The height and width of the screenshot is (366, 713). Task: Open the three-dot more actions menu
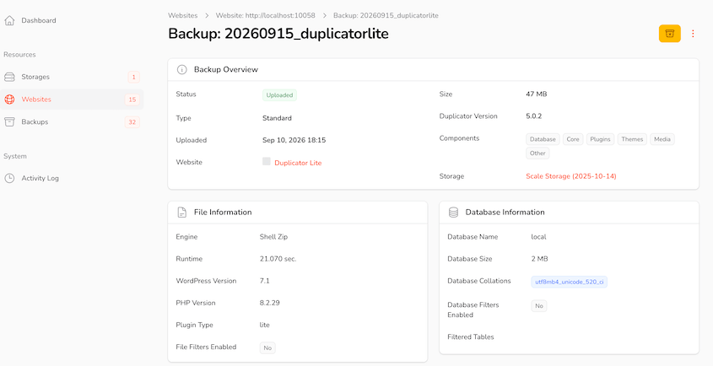(x=693, y=34)
